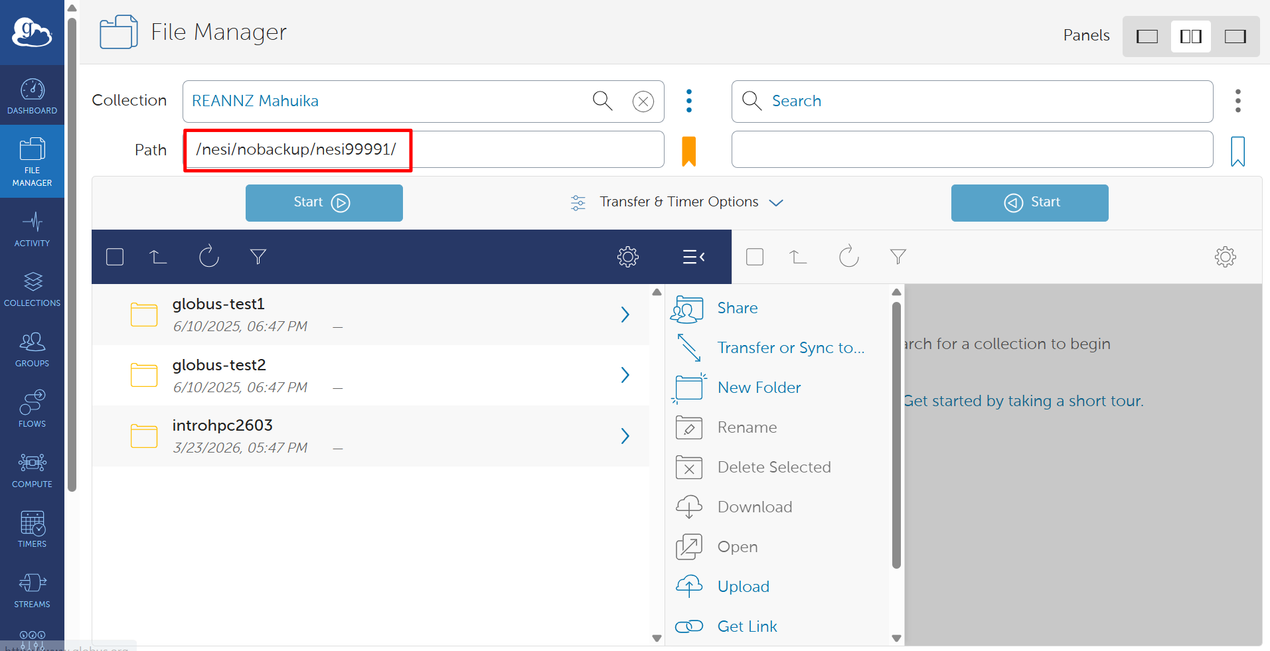1270x651 pixels.
Task: Open Collections in the sidebar
Action: (32, 289)
